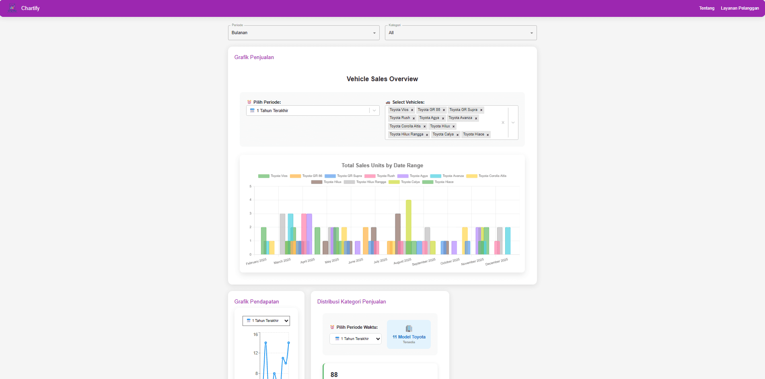Click the Toyota Hiace green legend swatch
Viewport: 765px width, 379px height.
[428, 182]
